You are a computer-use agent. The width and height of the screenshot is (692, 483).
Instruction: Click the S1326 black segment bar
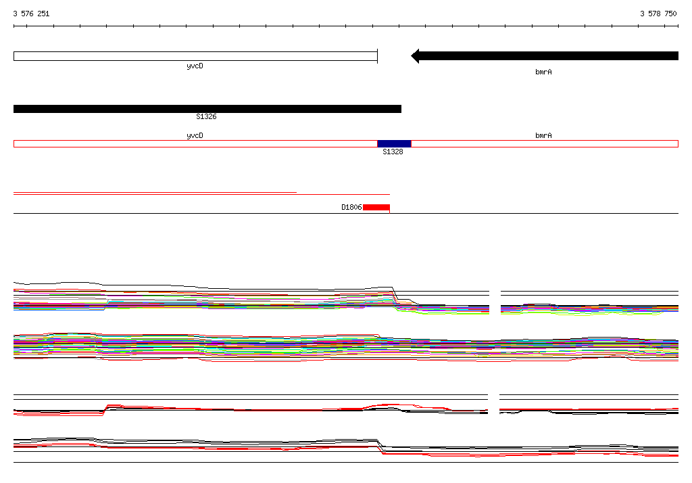tap(207, 109)
